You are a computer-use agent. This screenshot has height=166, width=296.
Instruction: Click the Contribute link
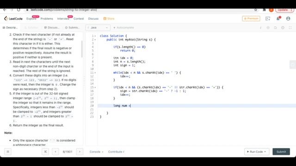point(116,152)
